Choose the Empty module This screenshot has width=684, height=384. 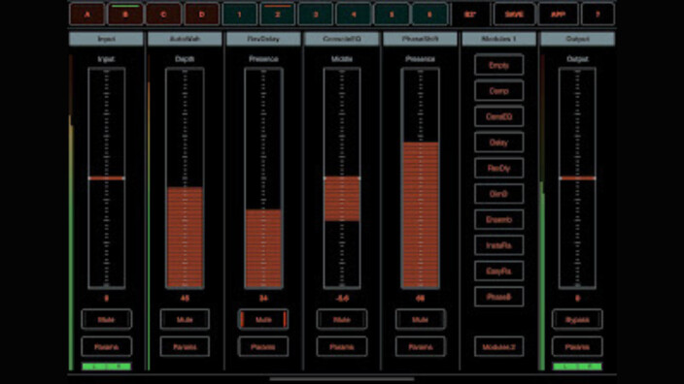pyautogui.click(x=498, y=65)
